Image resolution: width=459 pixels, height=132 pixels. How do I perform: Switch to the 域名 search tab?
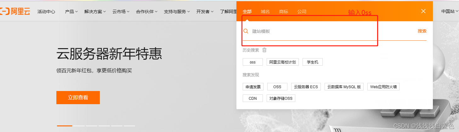(265, 12)
